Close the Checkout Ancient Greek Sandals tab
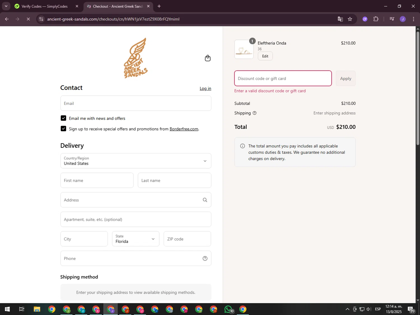Screen dimensions: 420x315 pos(148,6)
